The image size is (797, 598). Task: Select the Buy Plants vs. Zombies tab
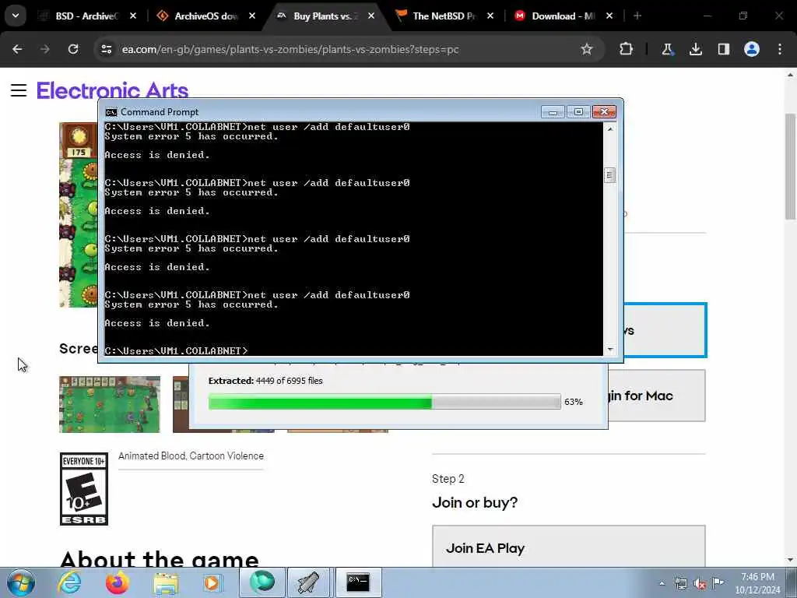tap(325, 16)
